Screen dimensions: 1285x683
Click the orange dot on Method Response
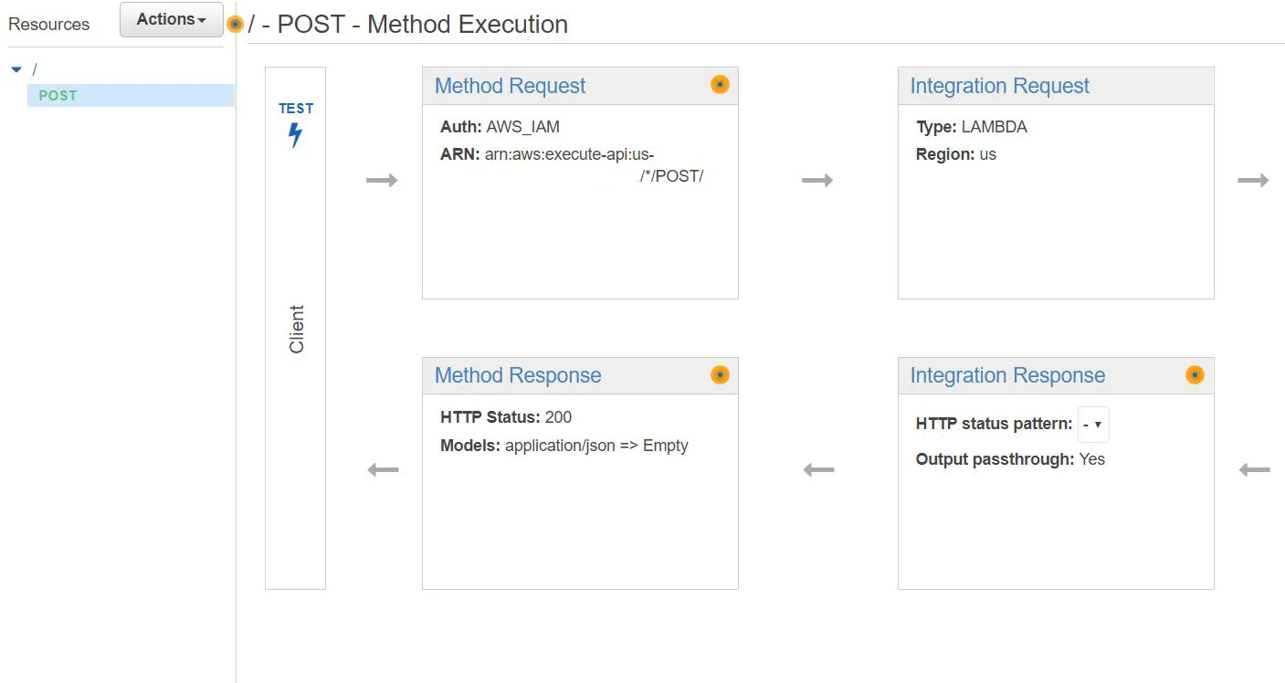pyautogui.click(x=720, y=374)
